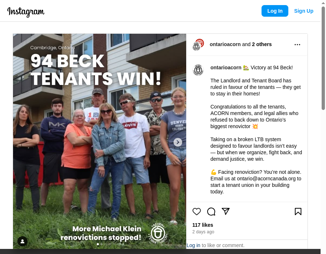326x254 pixels.
Task: Open the three-dot more options menu
Action: pos(297,45)
